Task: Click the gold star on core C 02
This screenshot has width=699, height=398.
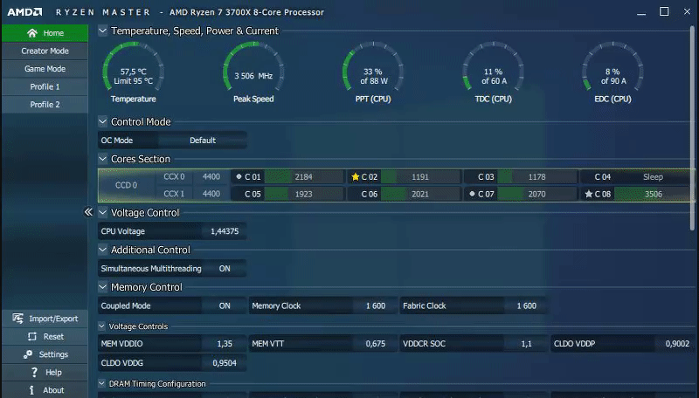Action: coord(356,176)
